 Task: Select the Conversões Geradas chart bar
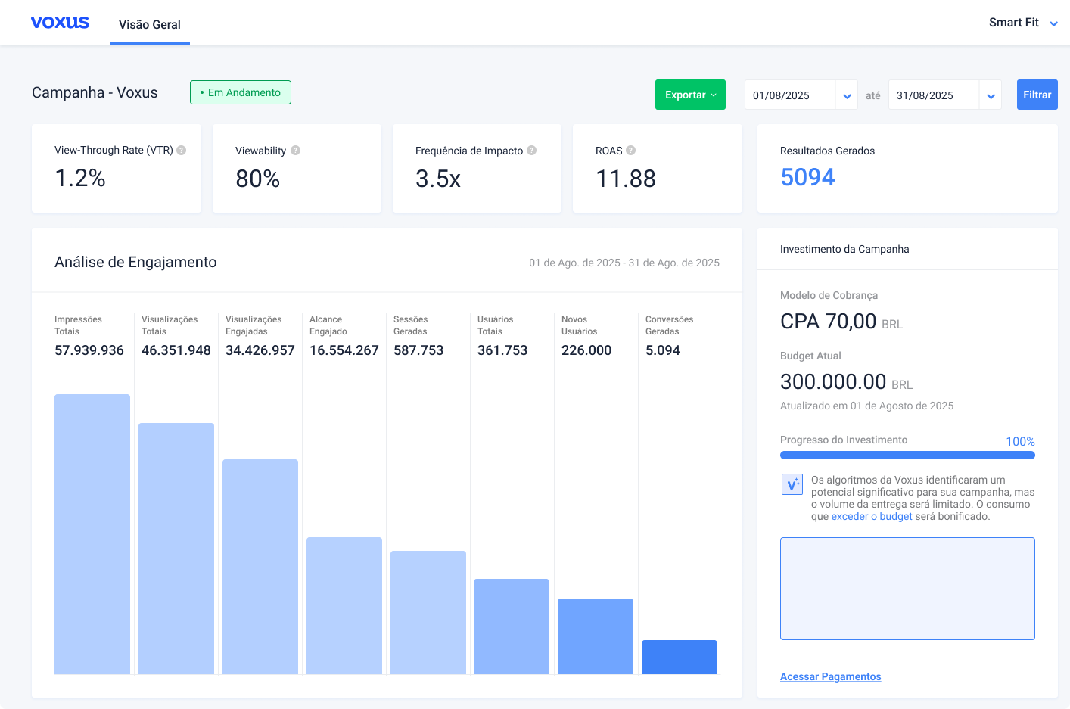[680, 657]
